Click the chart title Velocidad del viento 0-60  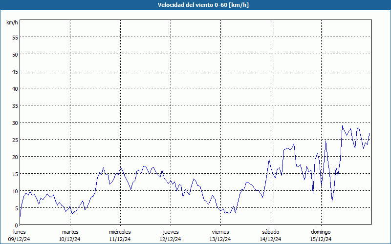[x=203, y=5]
